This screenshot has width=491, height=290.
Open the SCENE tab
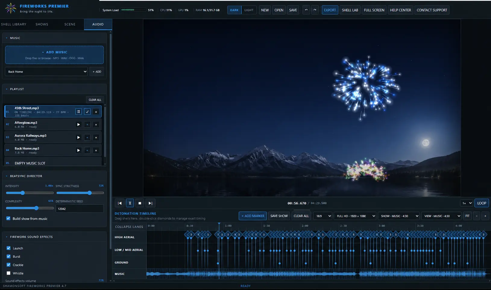tap(70, 24)
